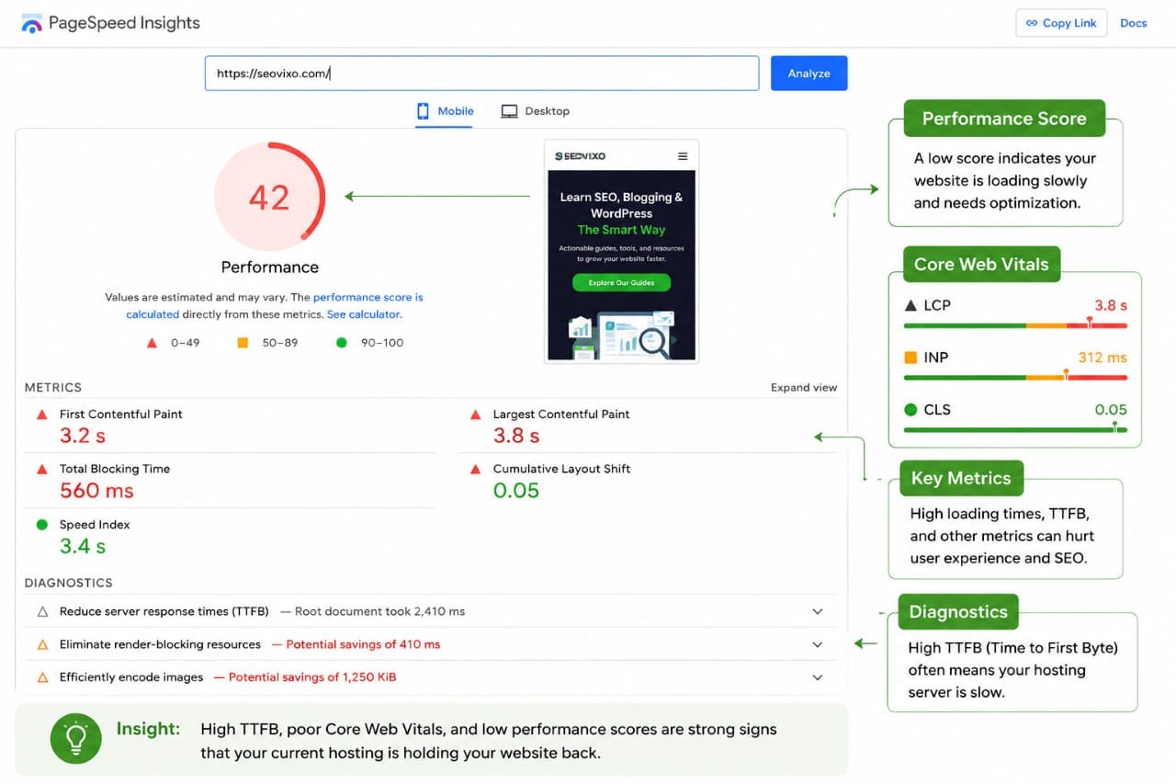This screenshot has width=1176, height=784.
Task: Switch to the Desktop tab
Action: pyautogui.click(x=535, y=111)
